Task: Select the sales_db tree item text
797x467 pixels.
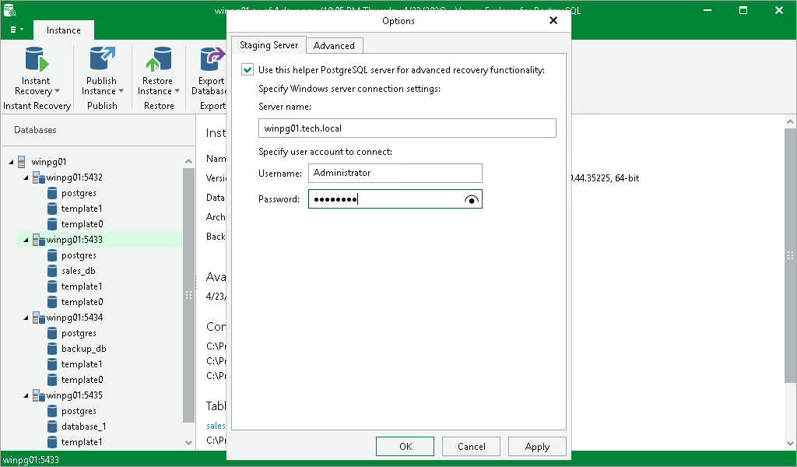Action: pyautogui.click(x=79, y=271)
